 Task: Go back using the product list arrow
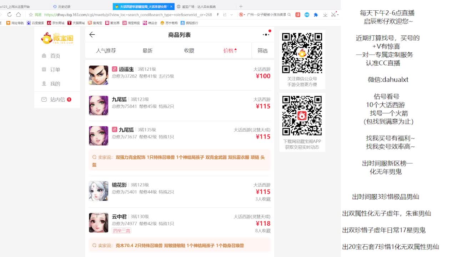[92, 35]
